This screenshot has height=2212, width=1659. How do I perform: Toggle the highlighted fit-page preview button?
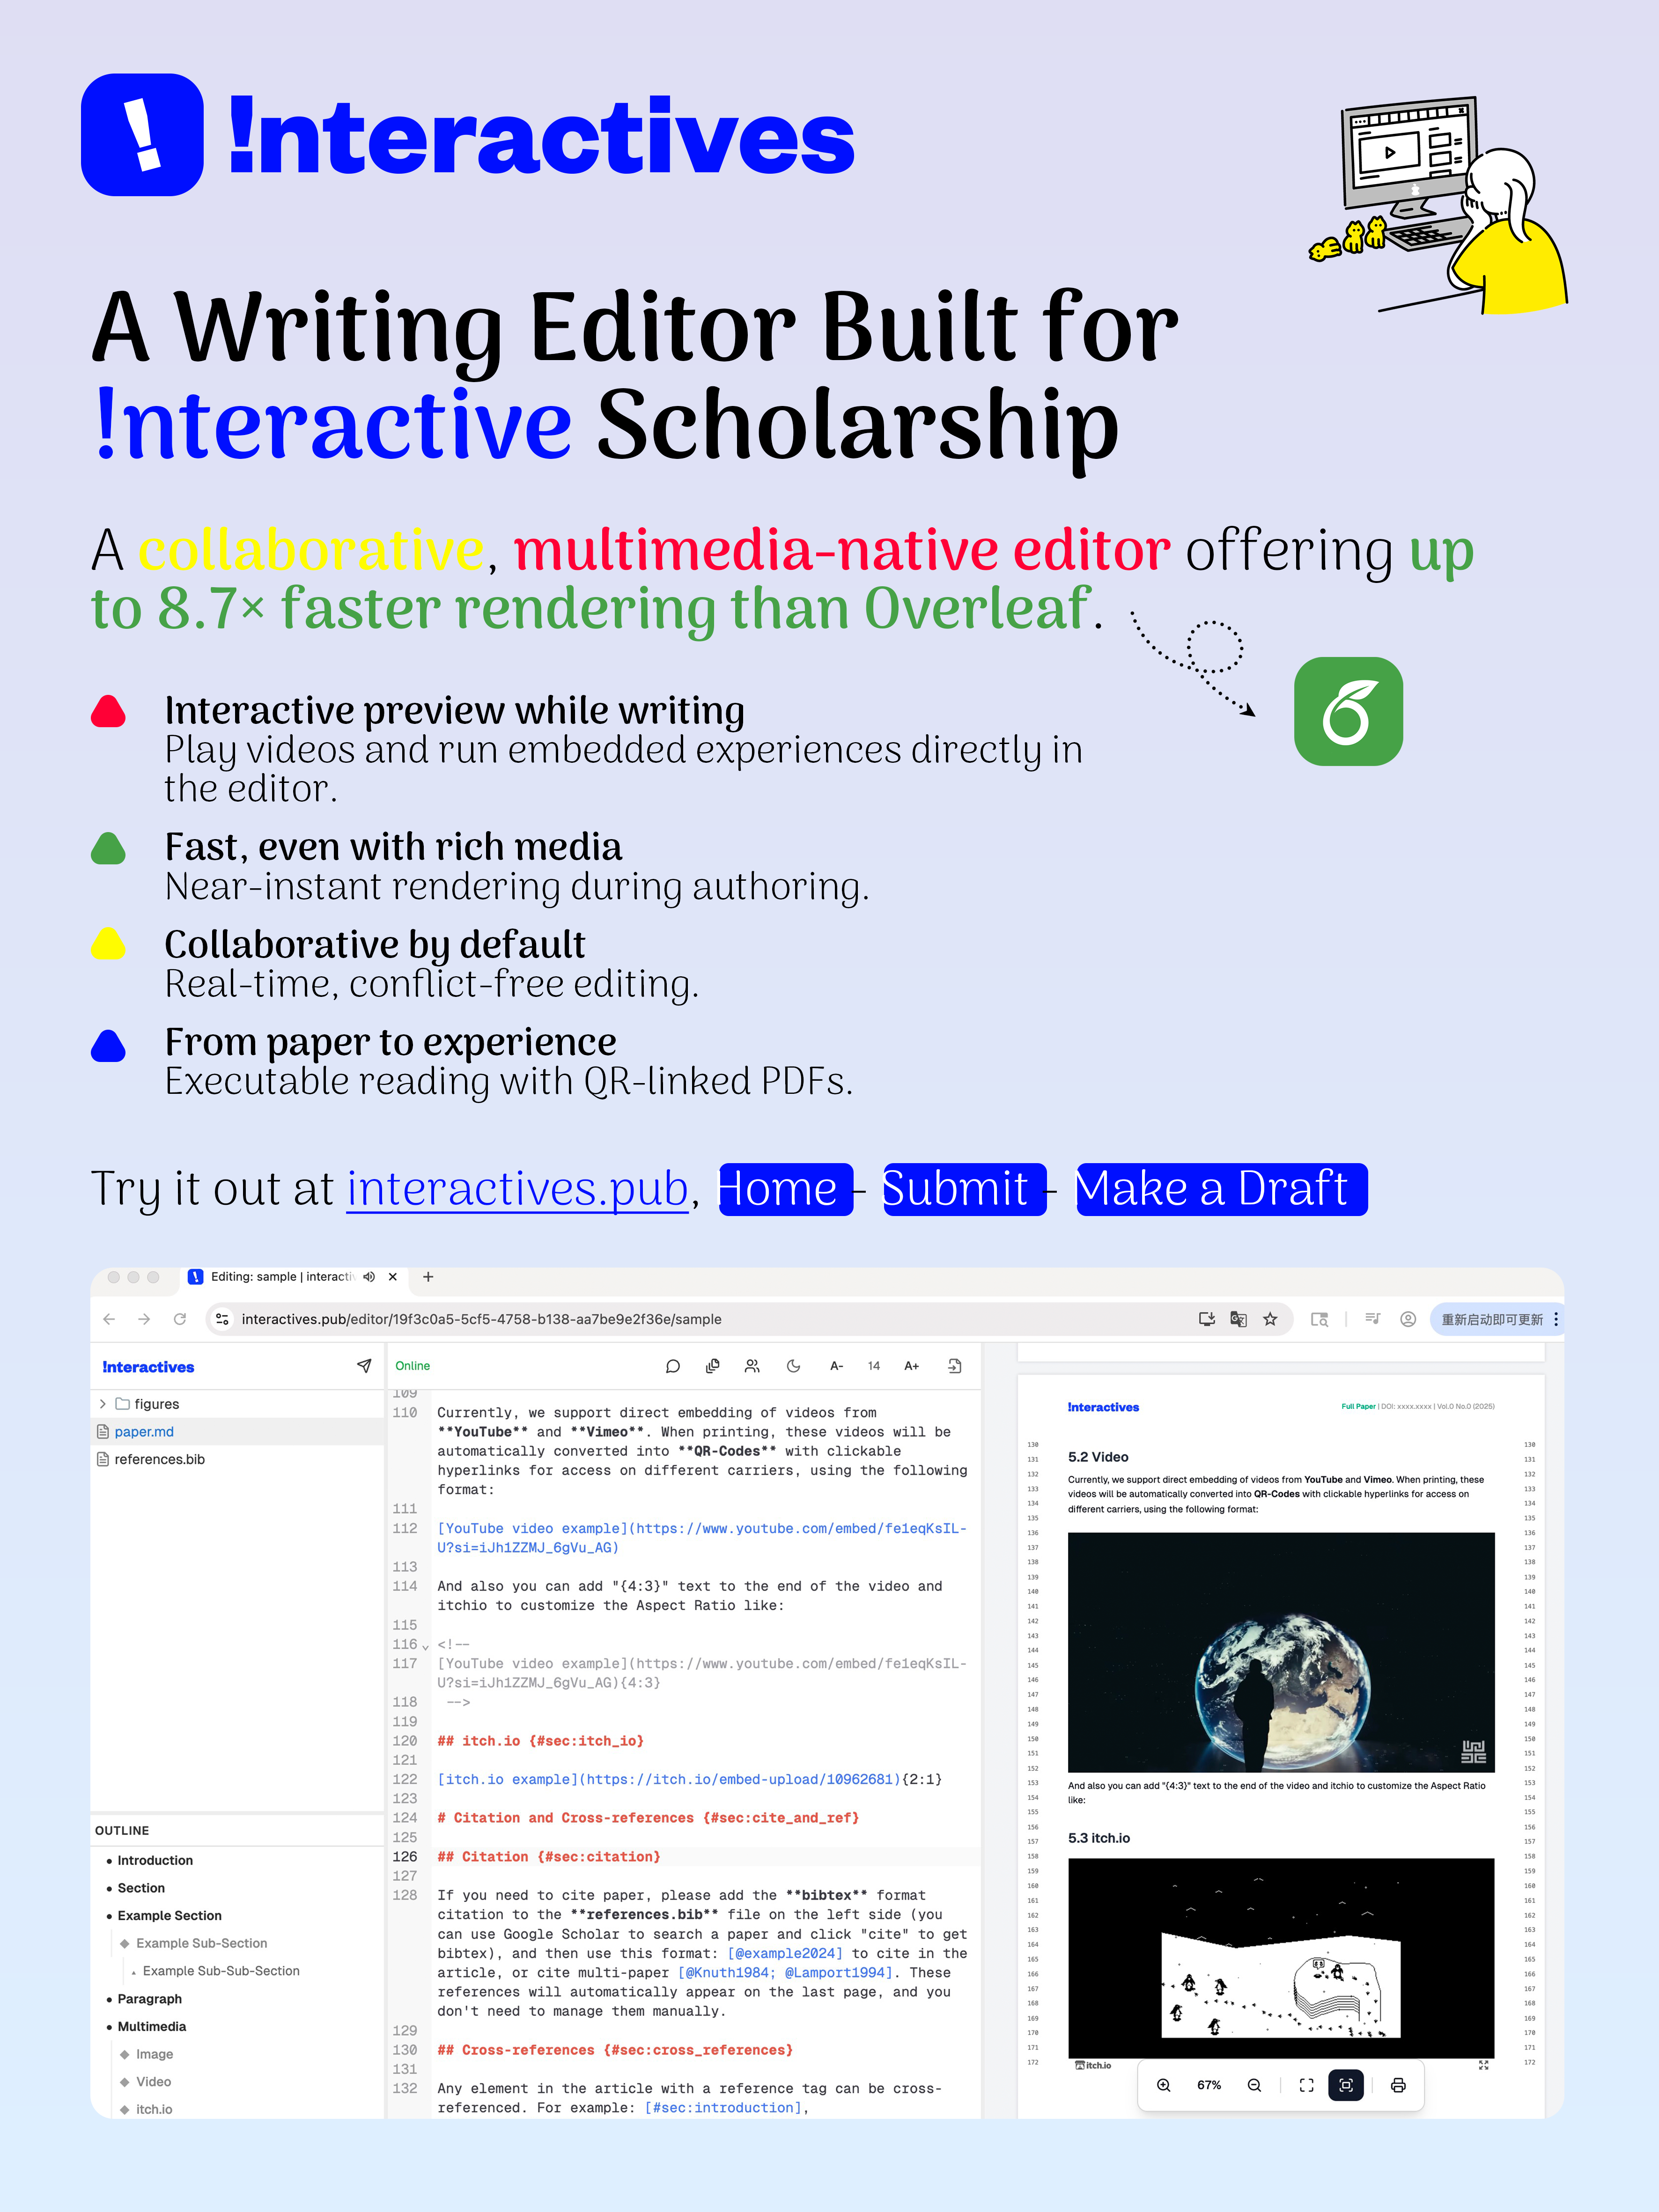(1346, 2085)
